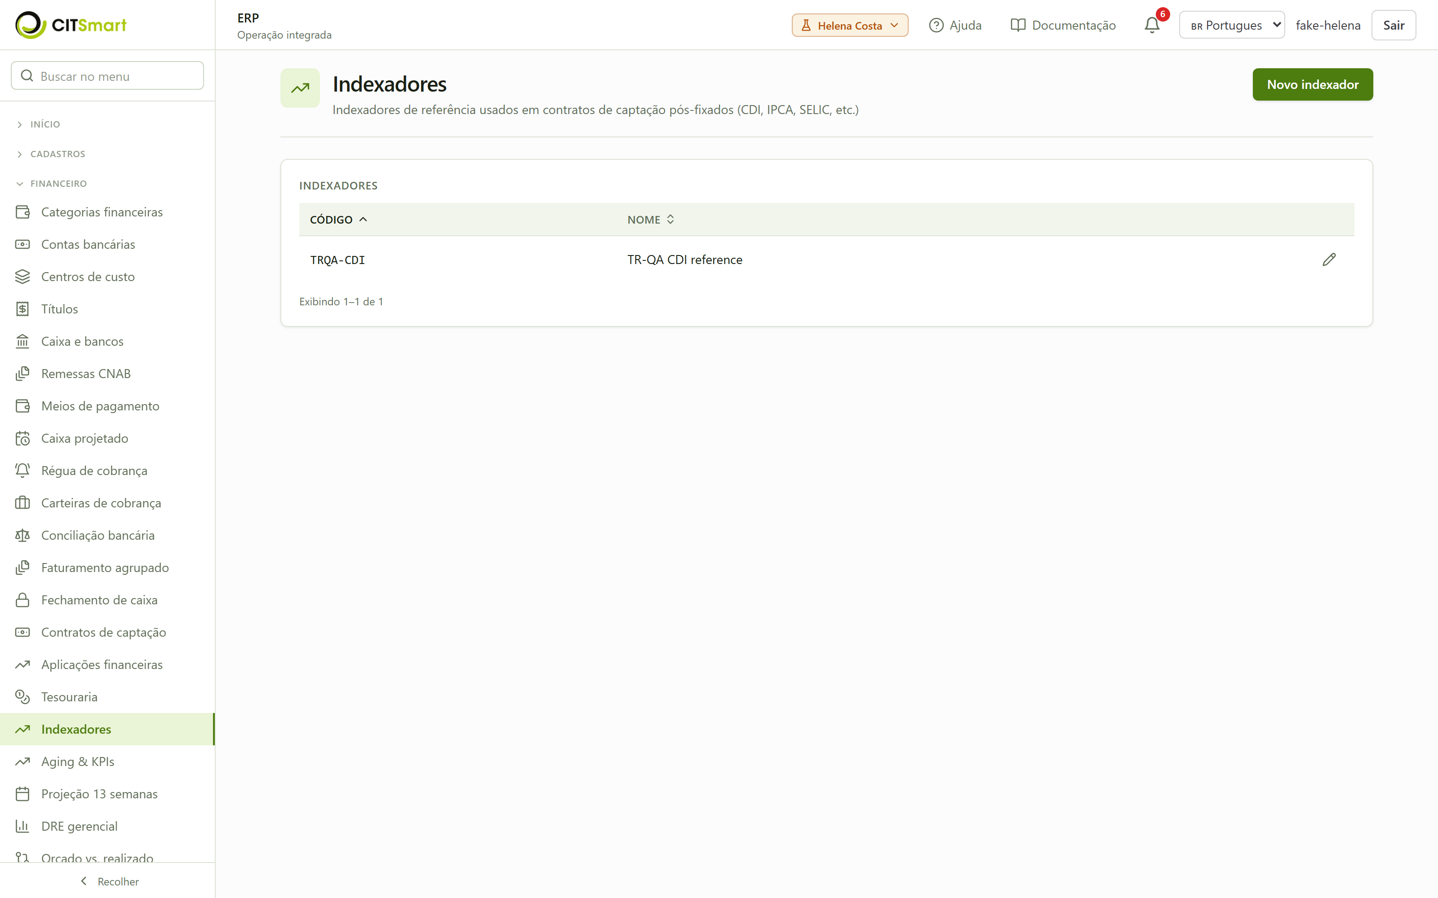Image resolution: width=1438 pixels, height=898 pixels.
Task: Click the pencil edit icon for TRQA-CDI
Action: [x=1329, y=260]
